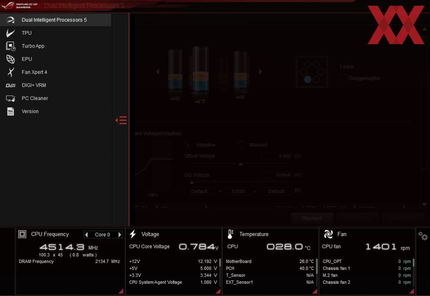Collapse the sidebar with red arrow icon
Image resolution: width=430 pixels, height=296 pixels.
point(121,120)
